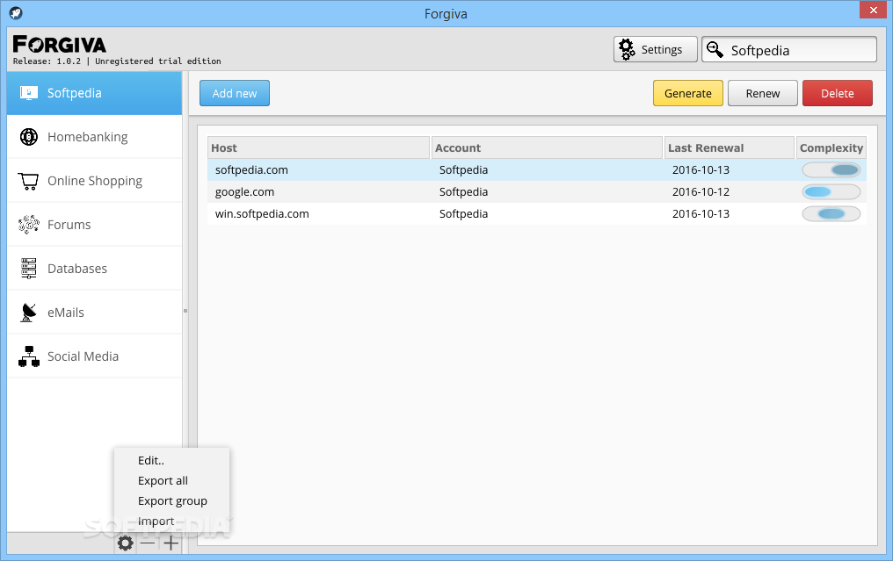Image resolution: width=893 pixels, height=561 pixels.
Task: Adjust complexity slider for softpedia.com
Action: pyautogui.click(x=831, y=169)
